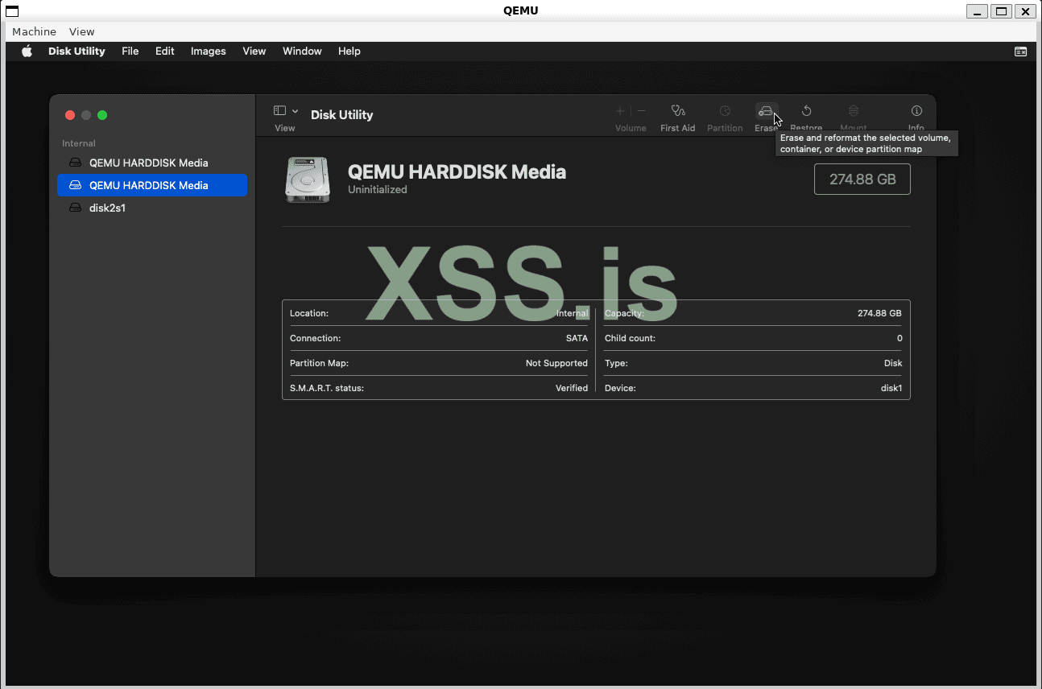This screenshot has height=689, width=1042.
Task: Click the First Aid stethoscope icon
Action: pyautogui.click(x=677, y=111)
